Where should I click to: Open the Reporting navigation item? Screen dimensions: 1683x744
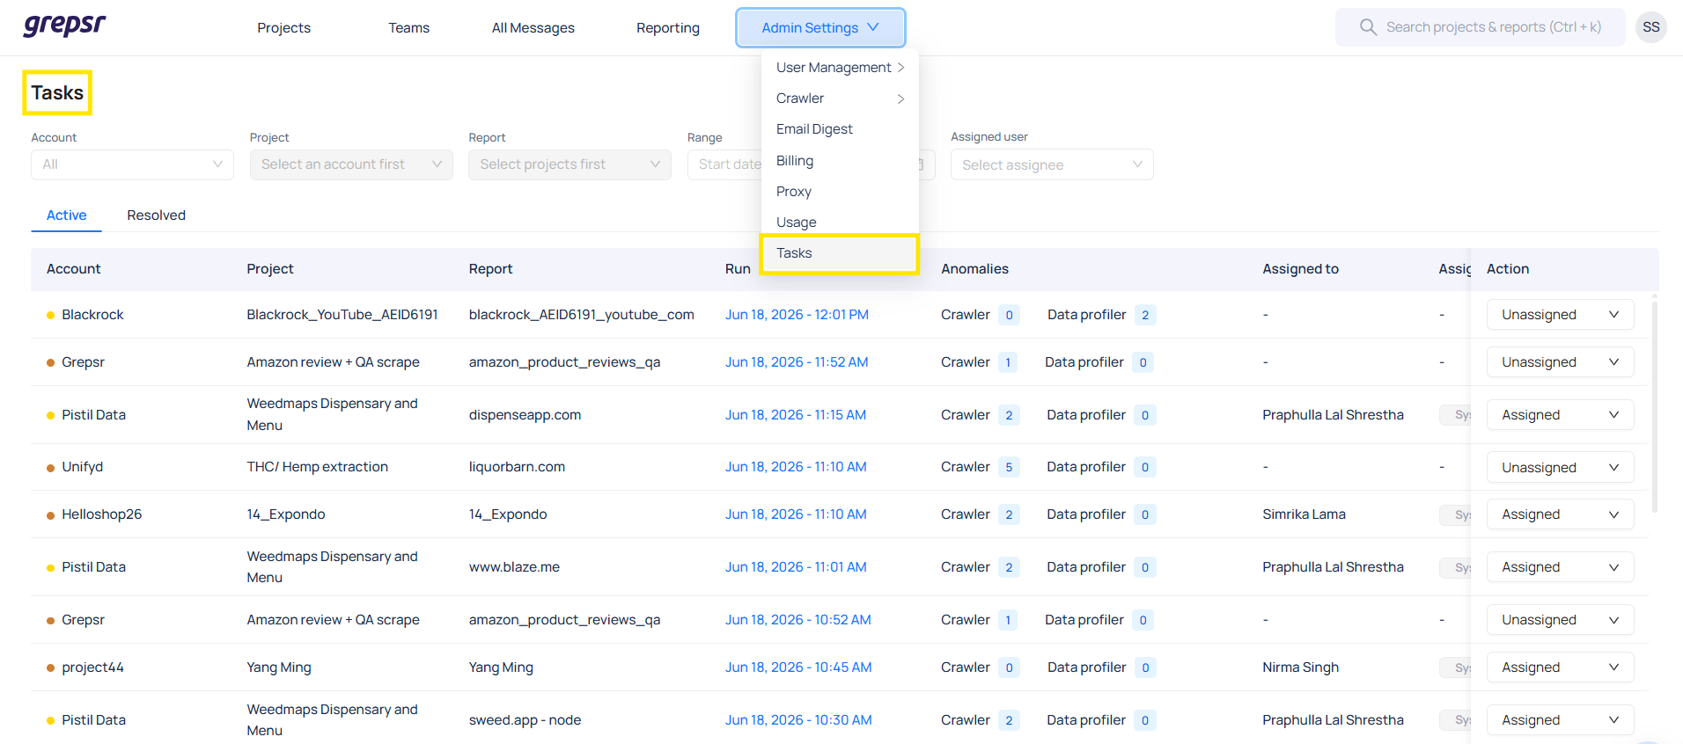[x=668, y=28]
